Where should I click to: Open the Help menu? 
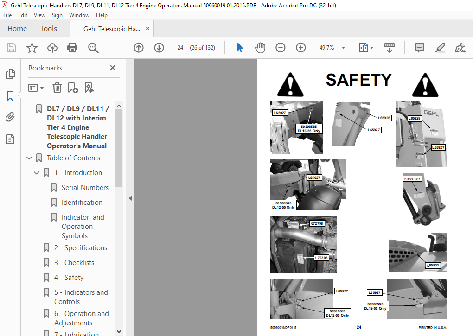[x=102, y=15]
